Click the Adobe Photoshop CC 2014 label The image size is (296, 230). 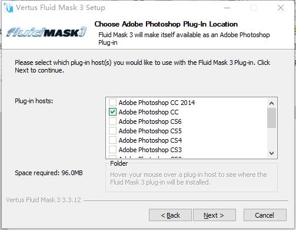tap(157, 103)
